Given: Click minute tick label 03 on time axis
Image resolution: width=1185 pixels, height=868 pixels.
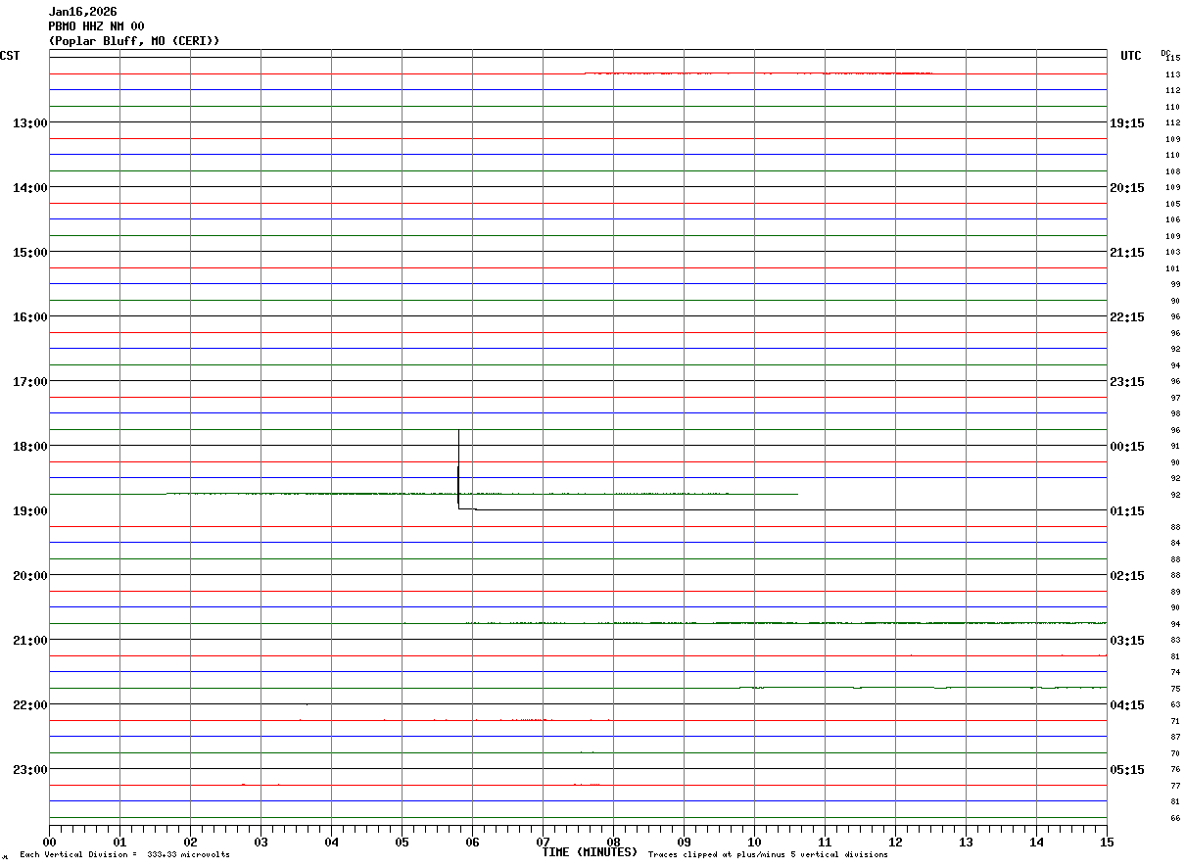Looking at the screenshot, I should pos(261,842).
